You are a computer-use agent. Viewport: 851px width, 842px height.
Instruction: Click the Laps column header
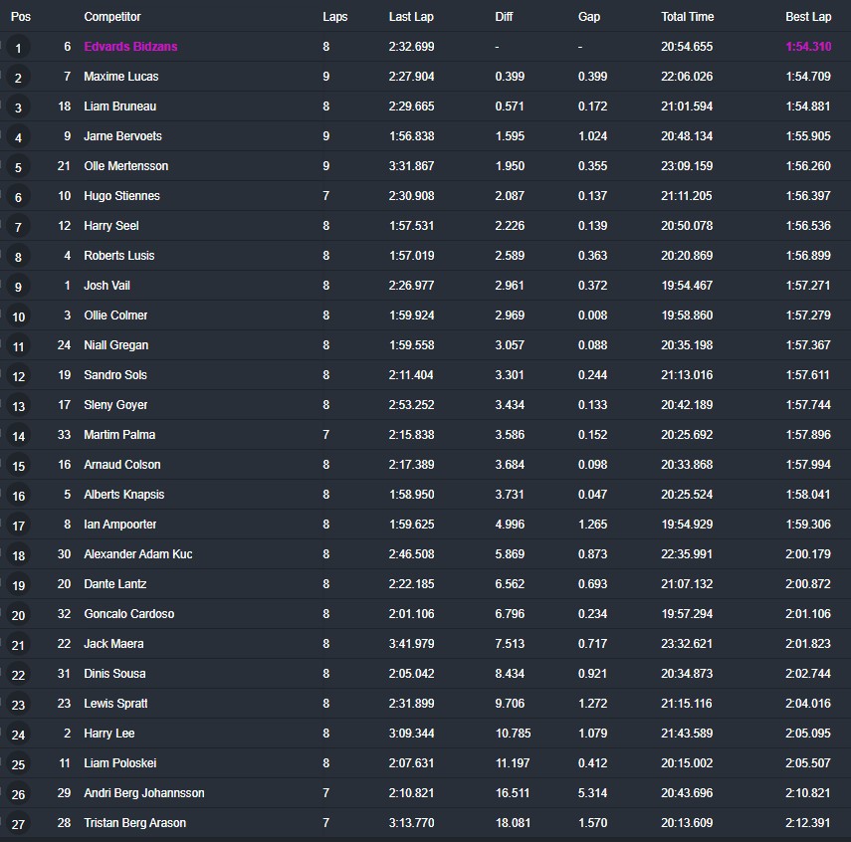(x=334, y=17)
